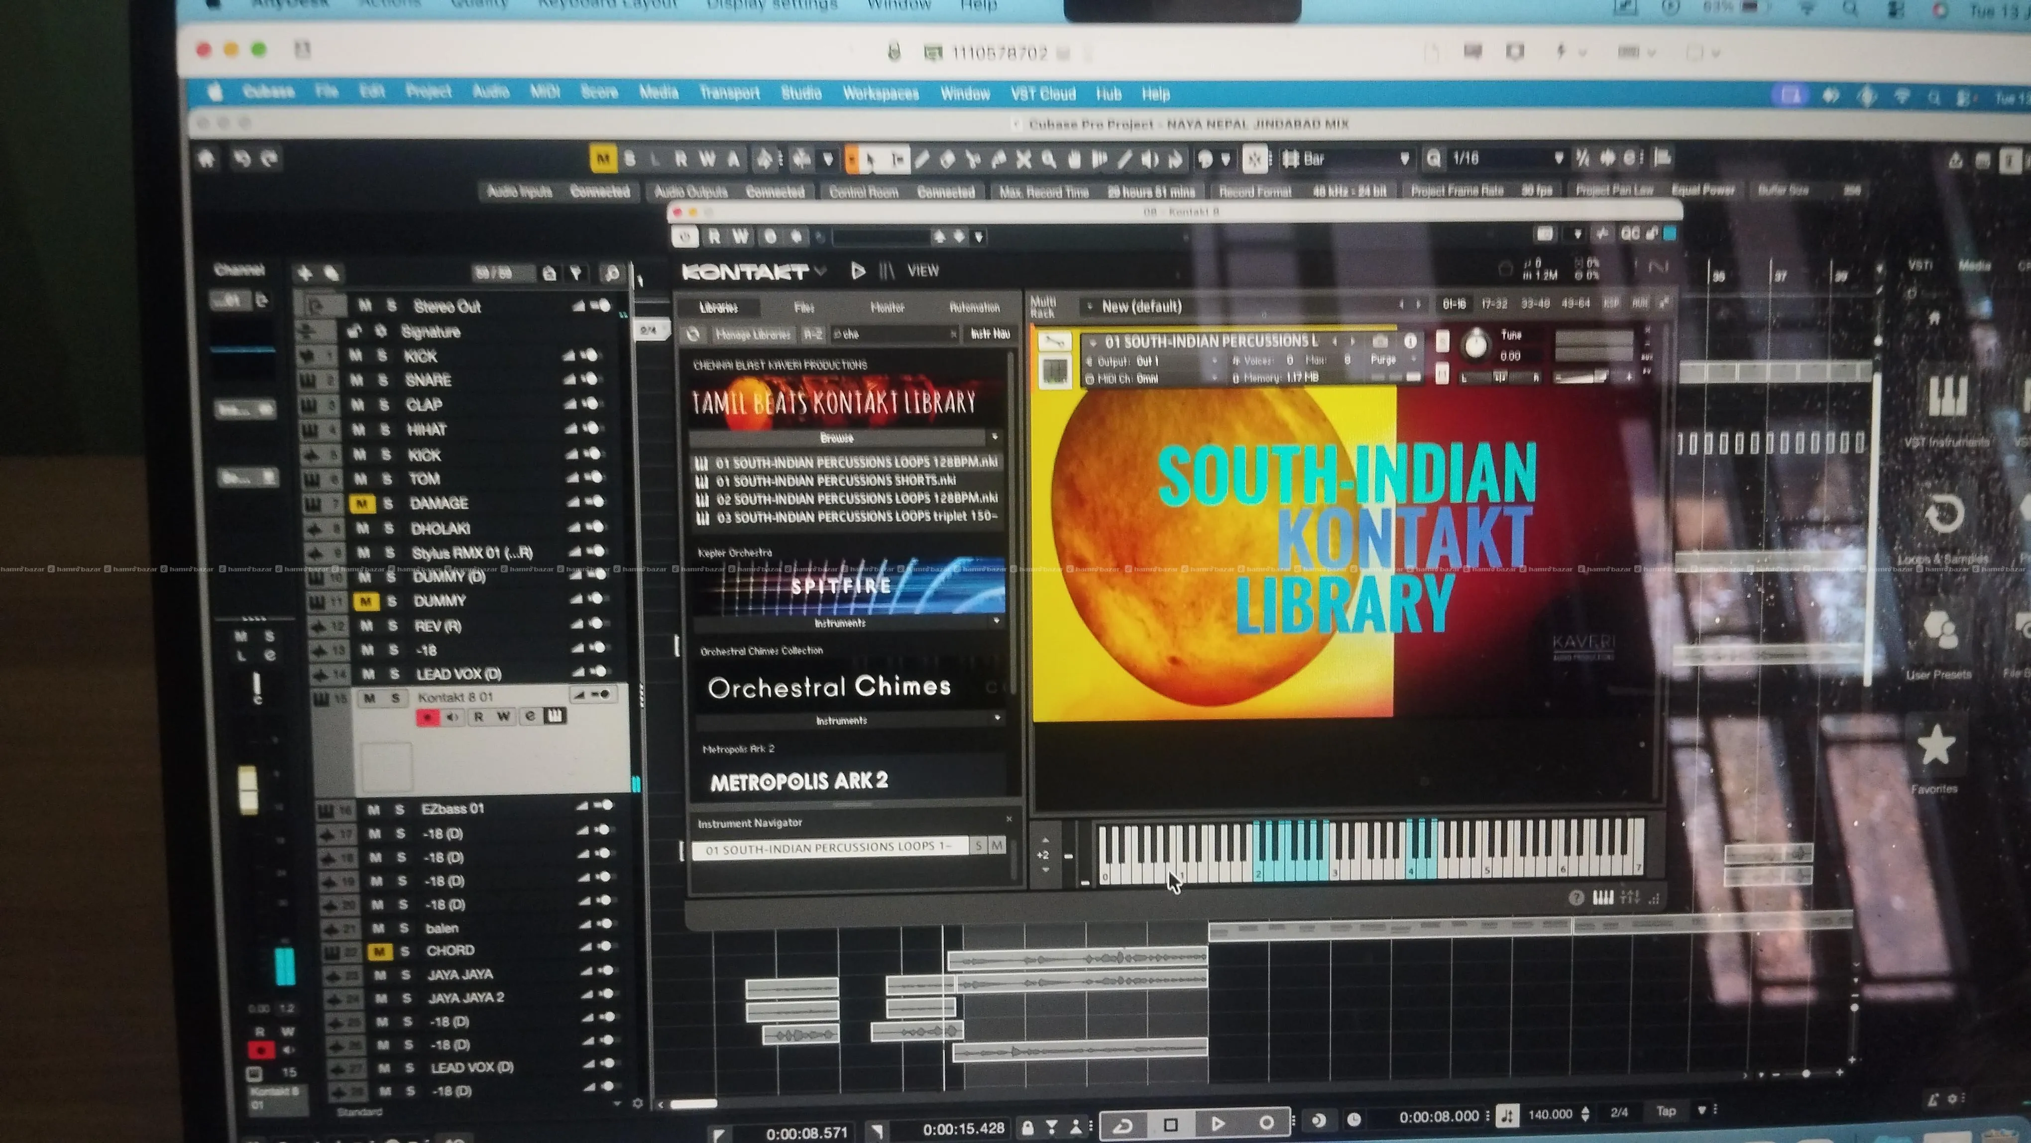This screenshot has width=2031, height=1143.
Task: Select the Play speaker tool
Action: [x=1150, y=160]
